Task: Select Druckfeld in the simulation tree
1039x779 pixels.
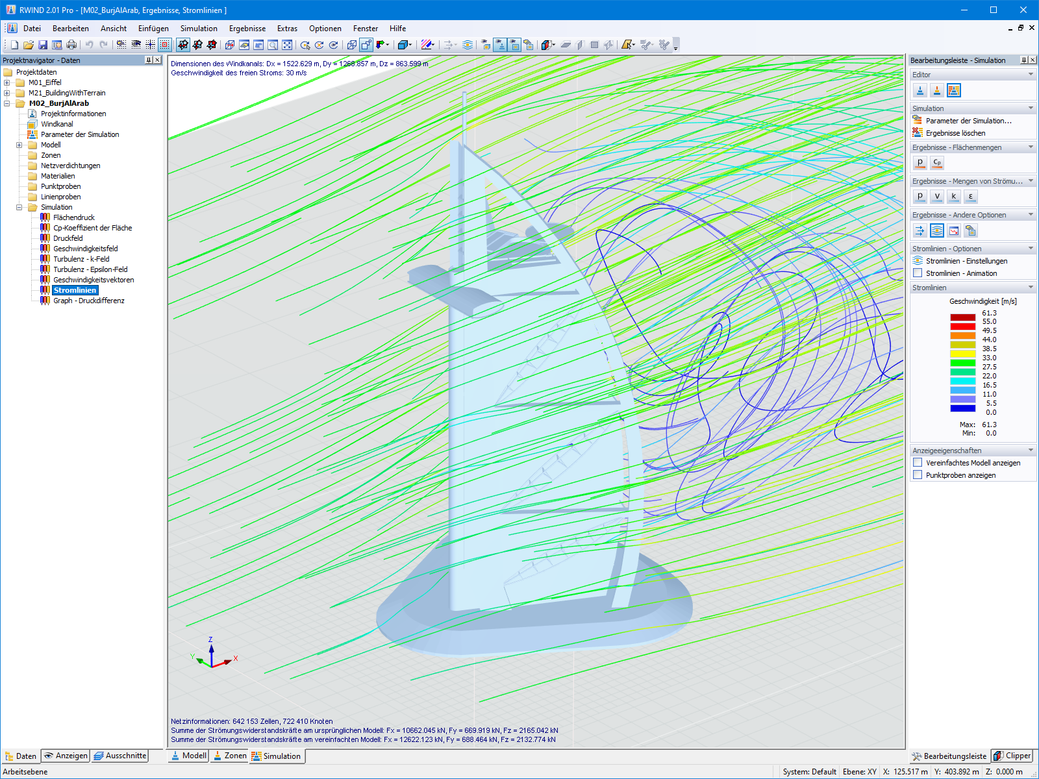Action: tap(68, 238)
